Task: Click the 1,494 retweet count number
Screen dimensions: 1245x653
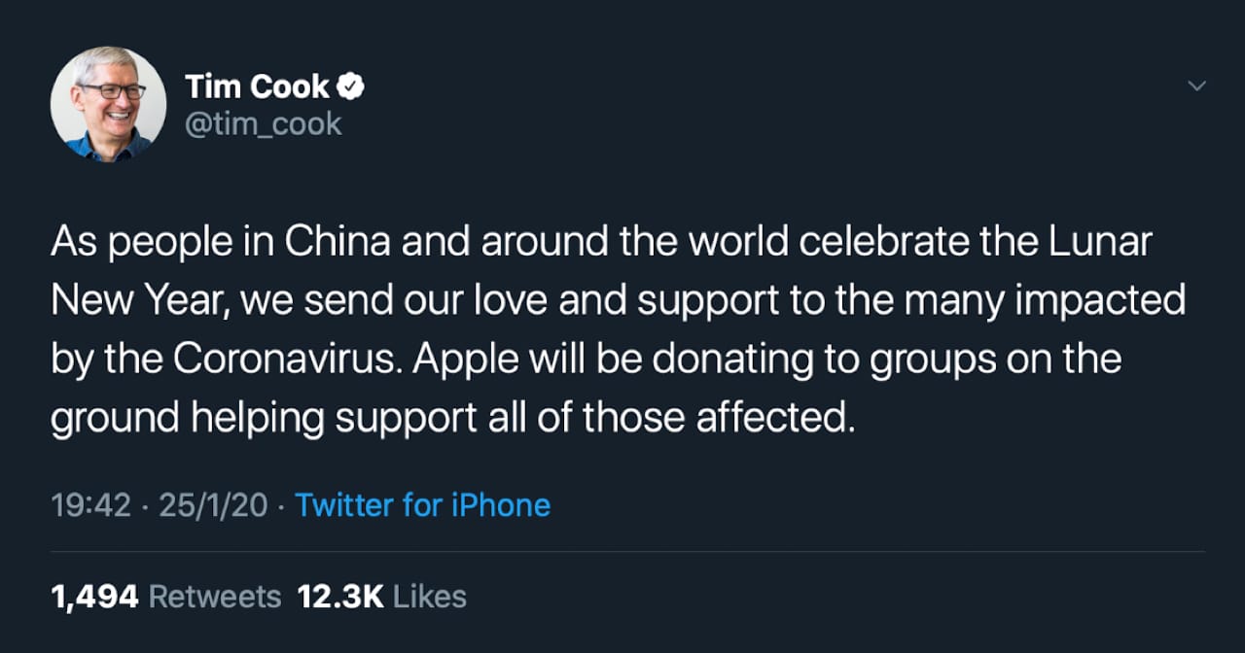Action: [94, 597]
